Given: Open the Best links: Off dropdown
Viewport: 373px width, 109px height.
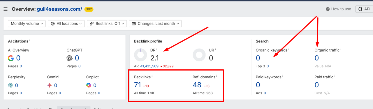Looking at the screenshot, I should [107, 24].
